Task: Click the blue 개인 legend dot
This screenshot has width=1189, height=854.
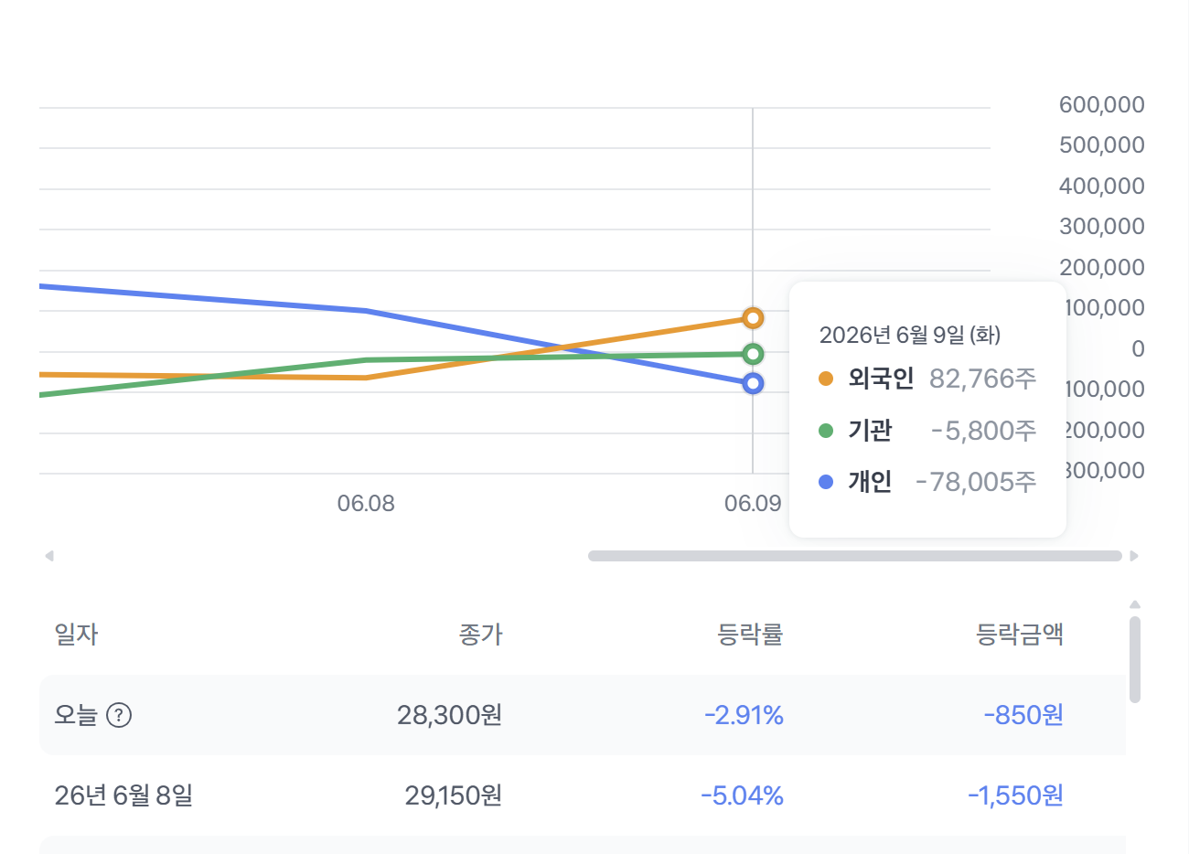Action: (x=826, y=482)
